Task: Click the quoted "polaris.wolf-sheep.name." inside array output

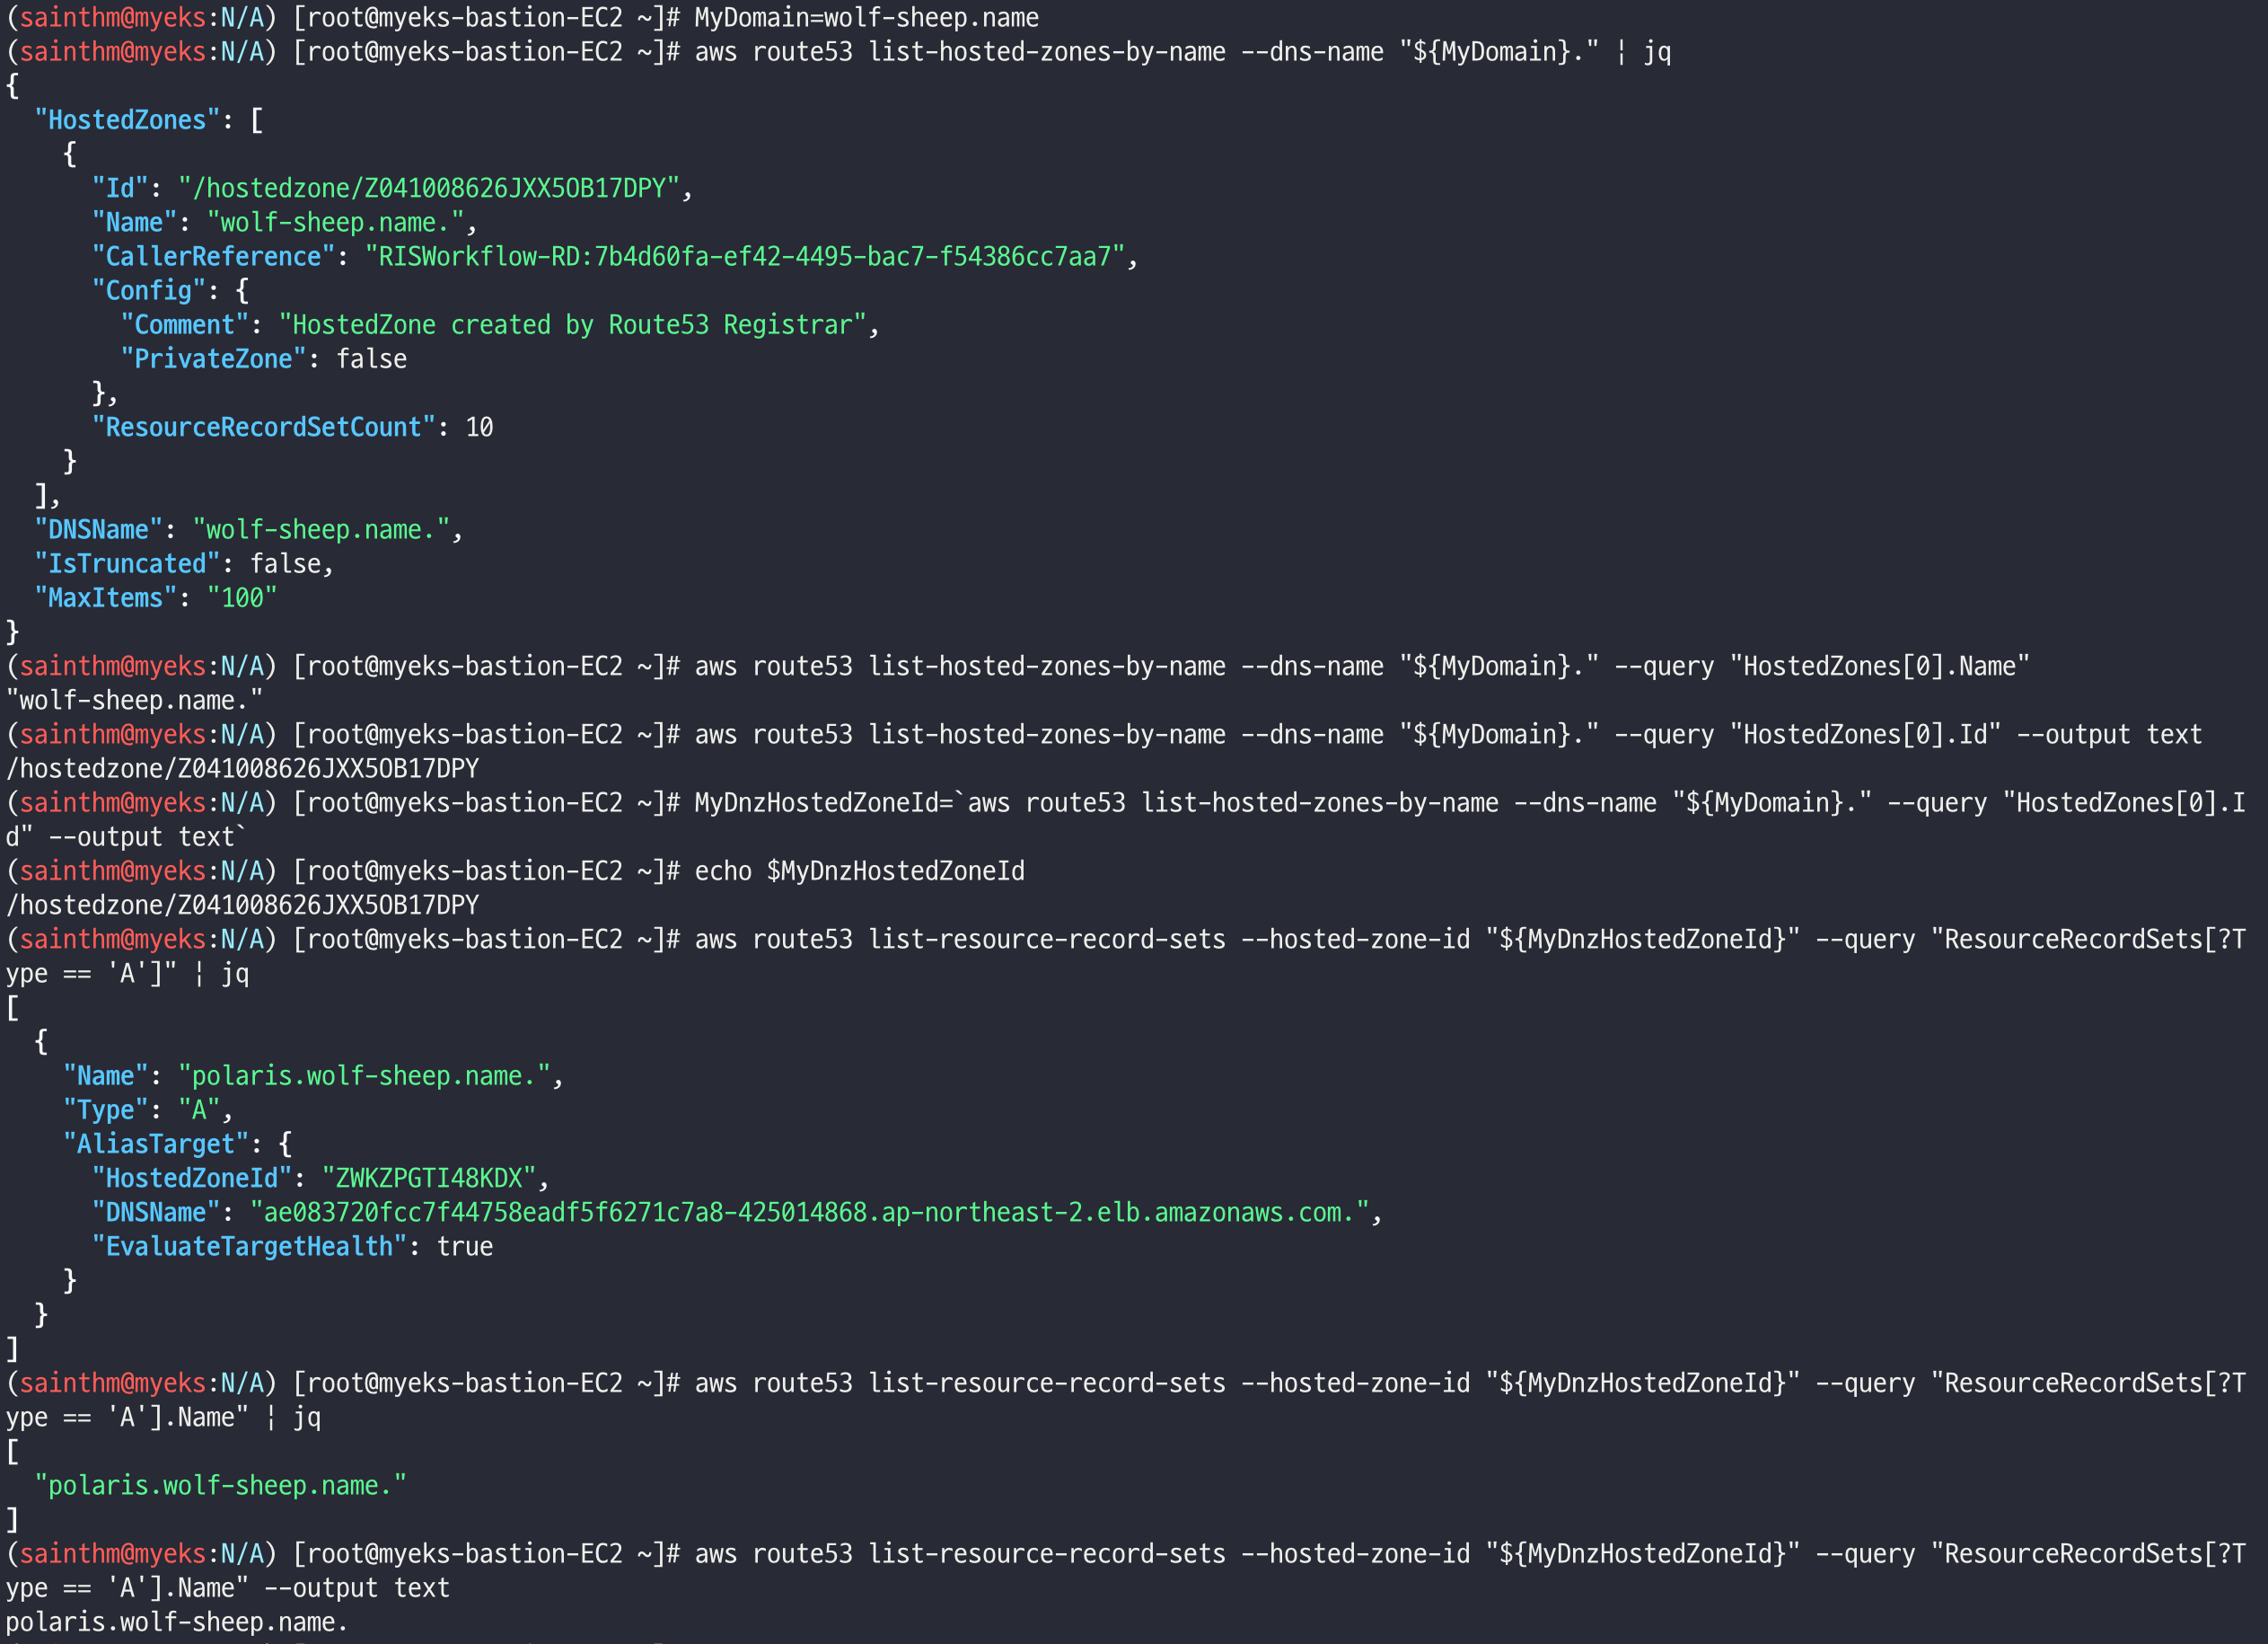Action: point(220,1485)
